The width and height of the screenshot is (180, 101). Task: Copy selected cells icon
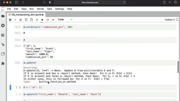pyautogui.click(x=26, y=20)
